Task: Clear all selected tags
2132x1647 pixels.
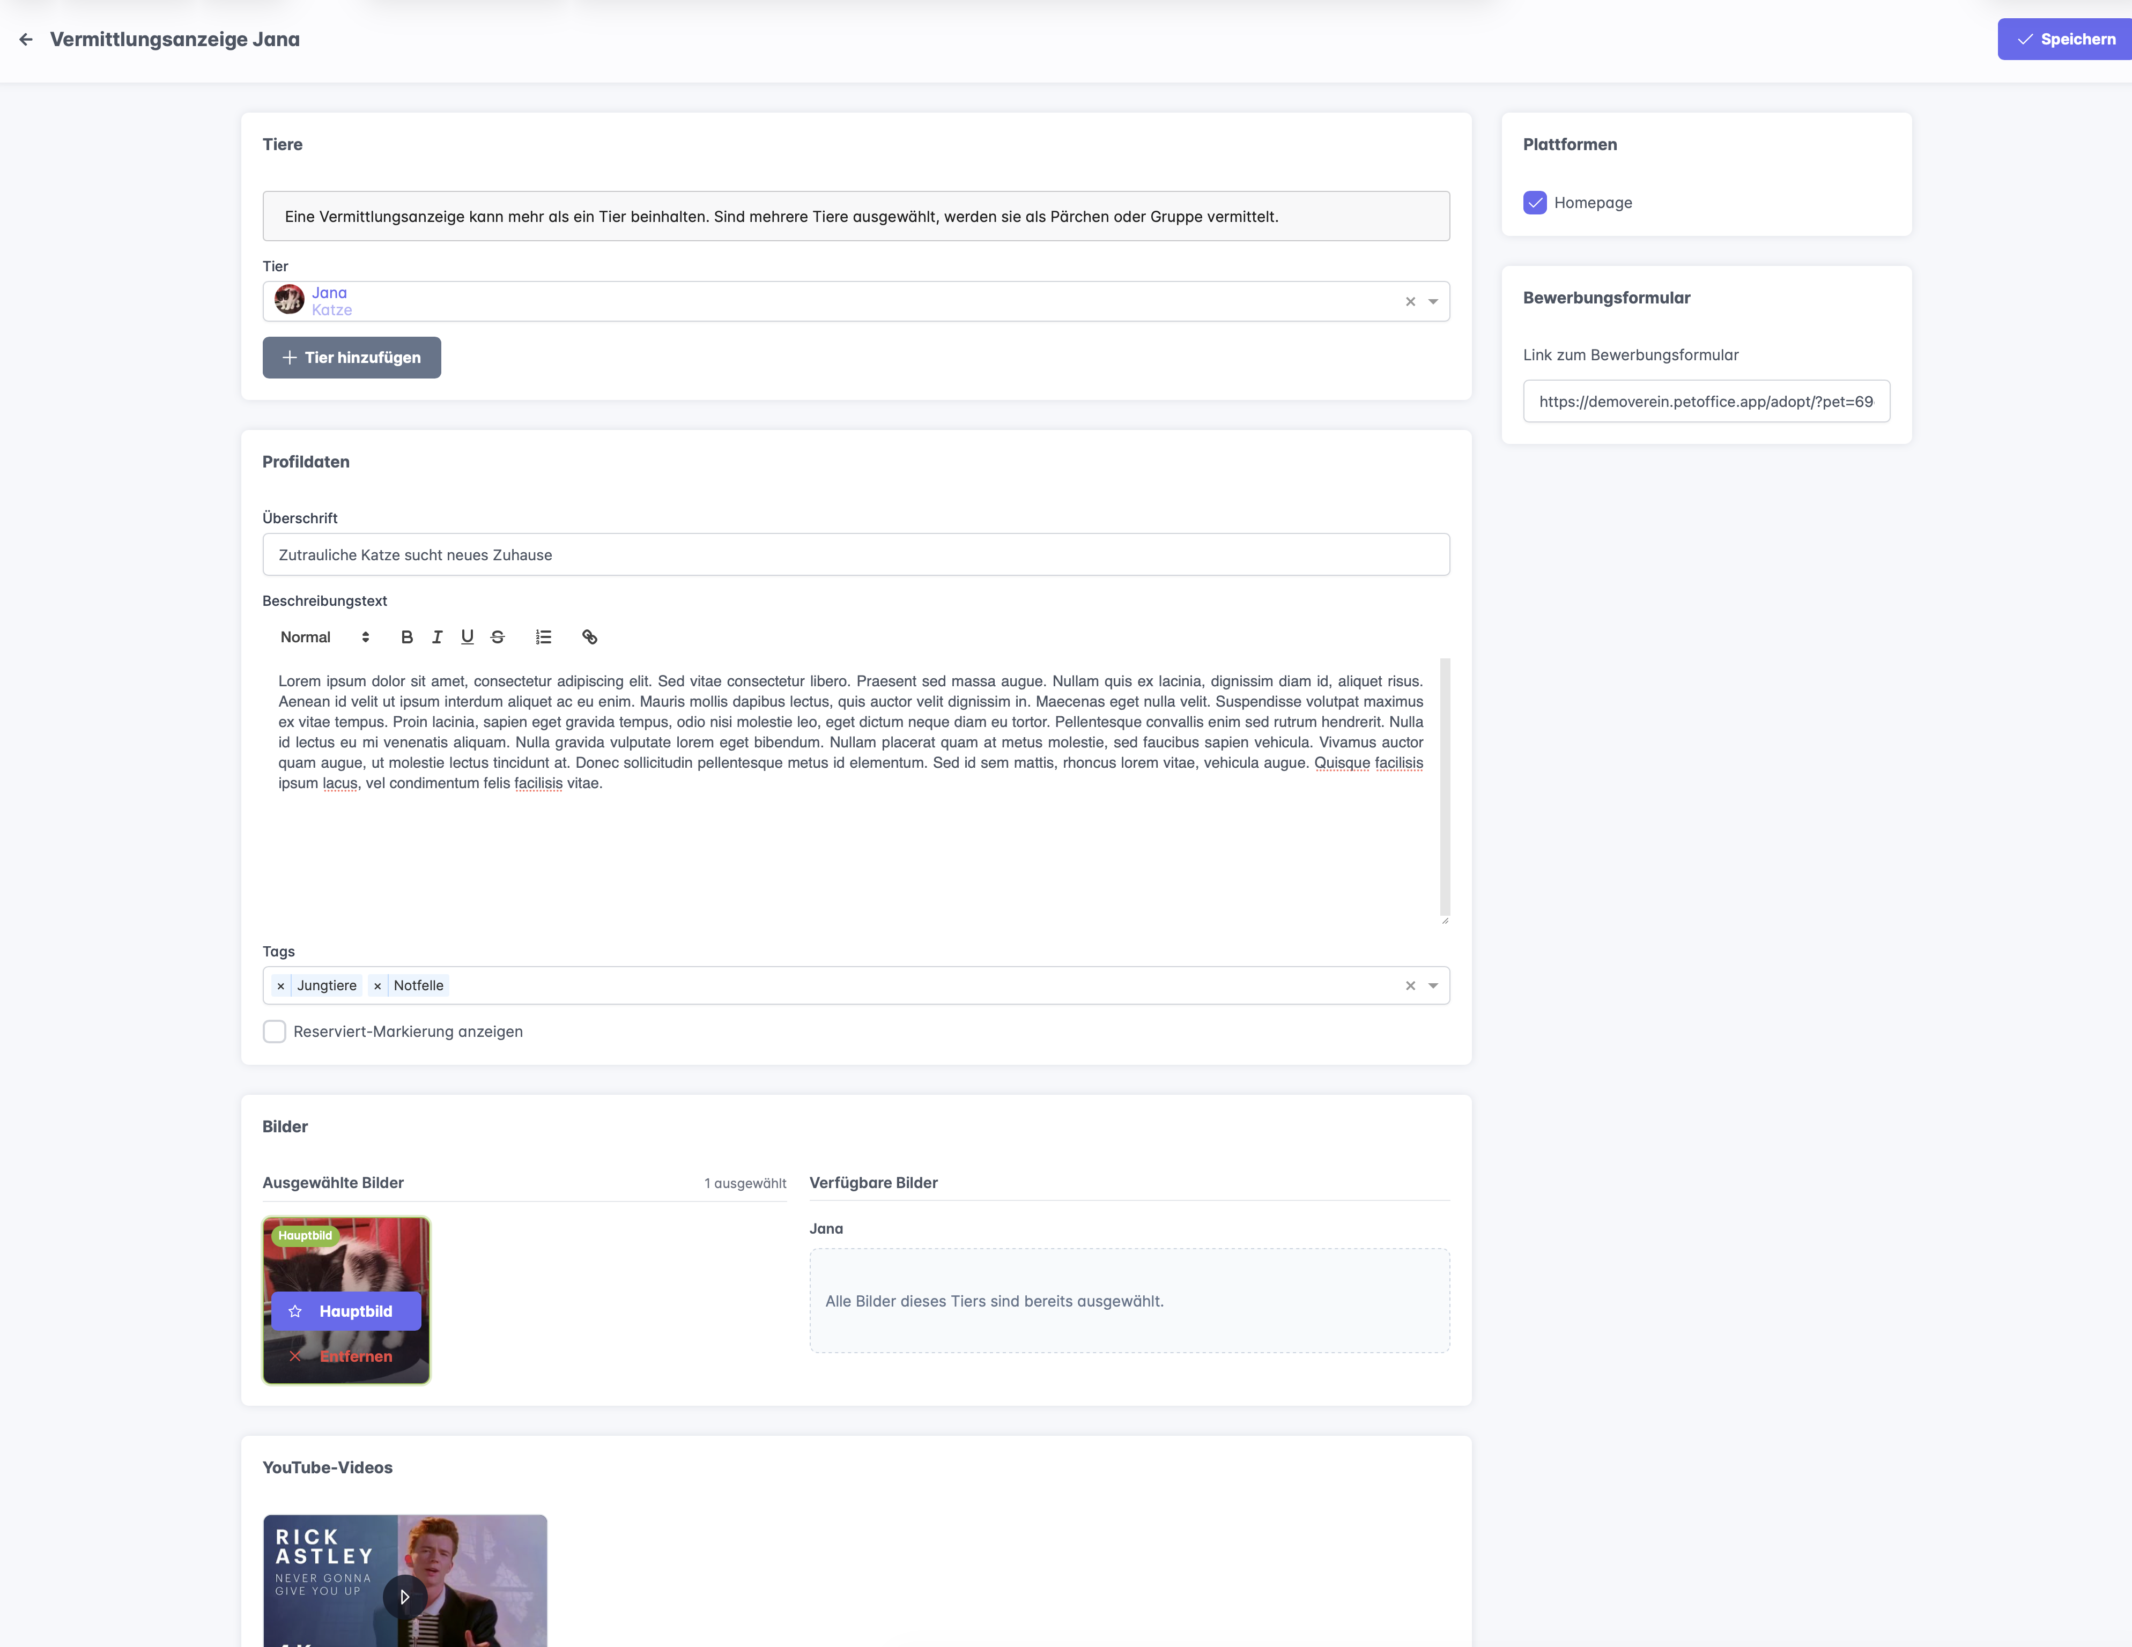Action: click(1410, 986)
